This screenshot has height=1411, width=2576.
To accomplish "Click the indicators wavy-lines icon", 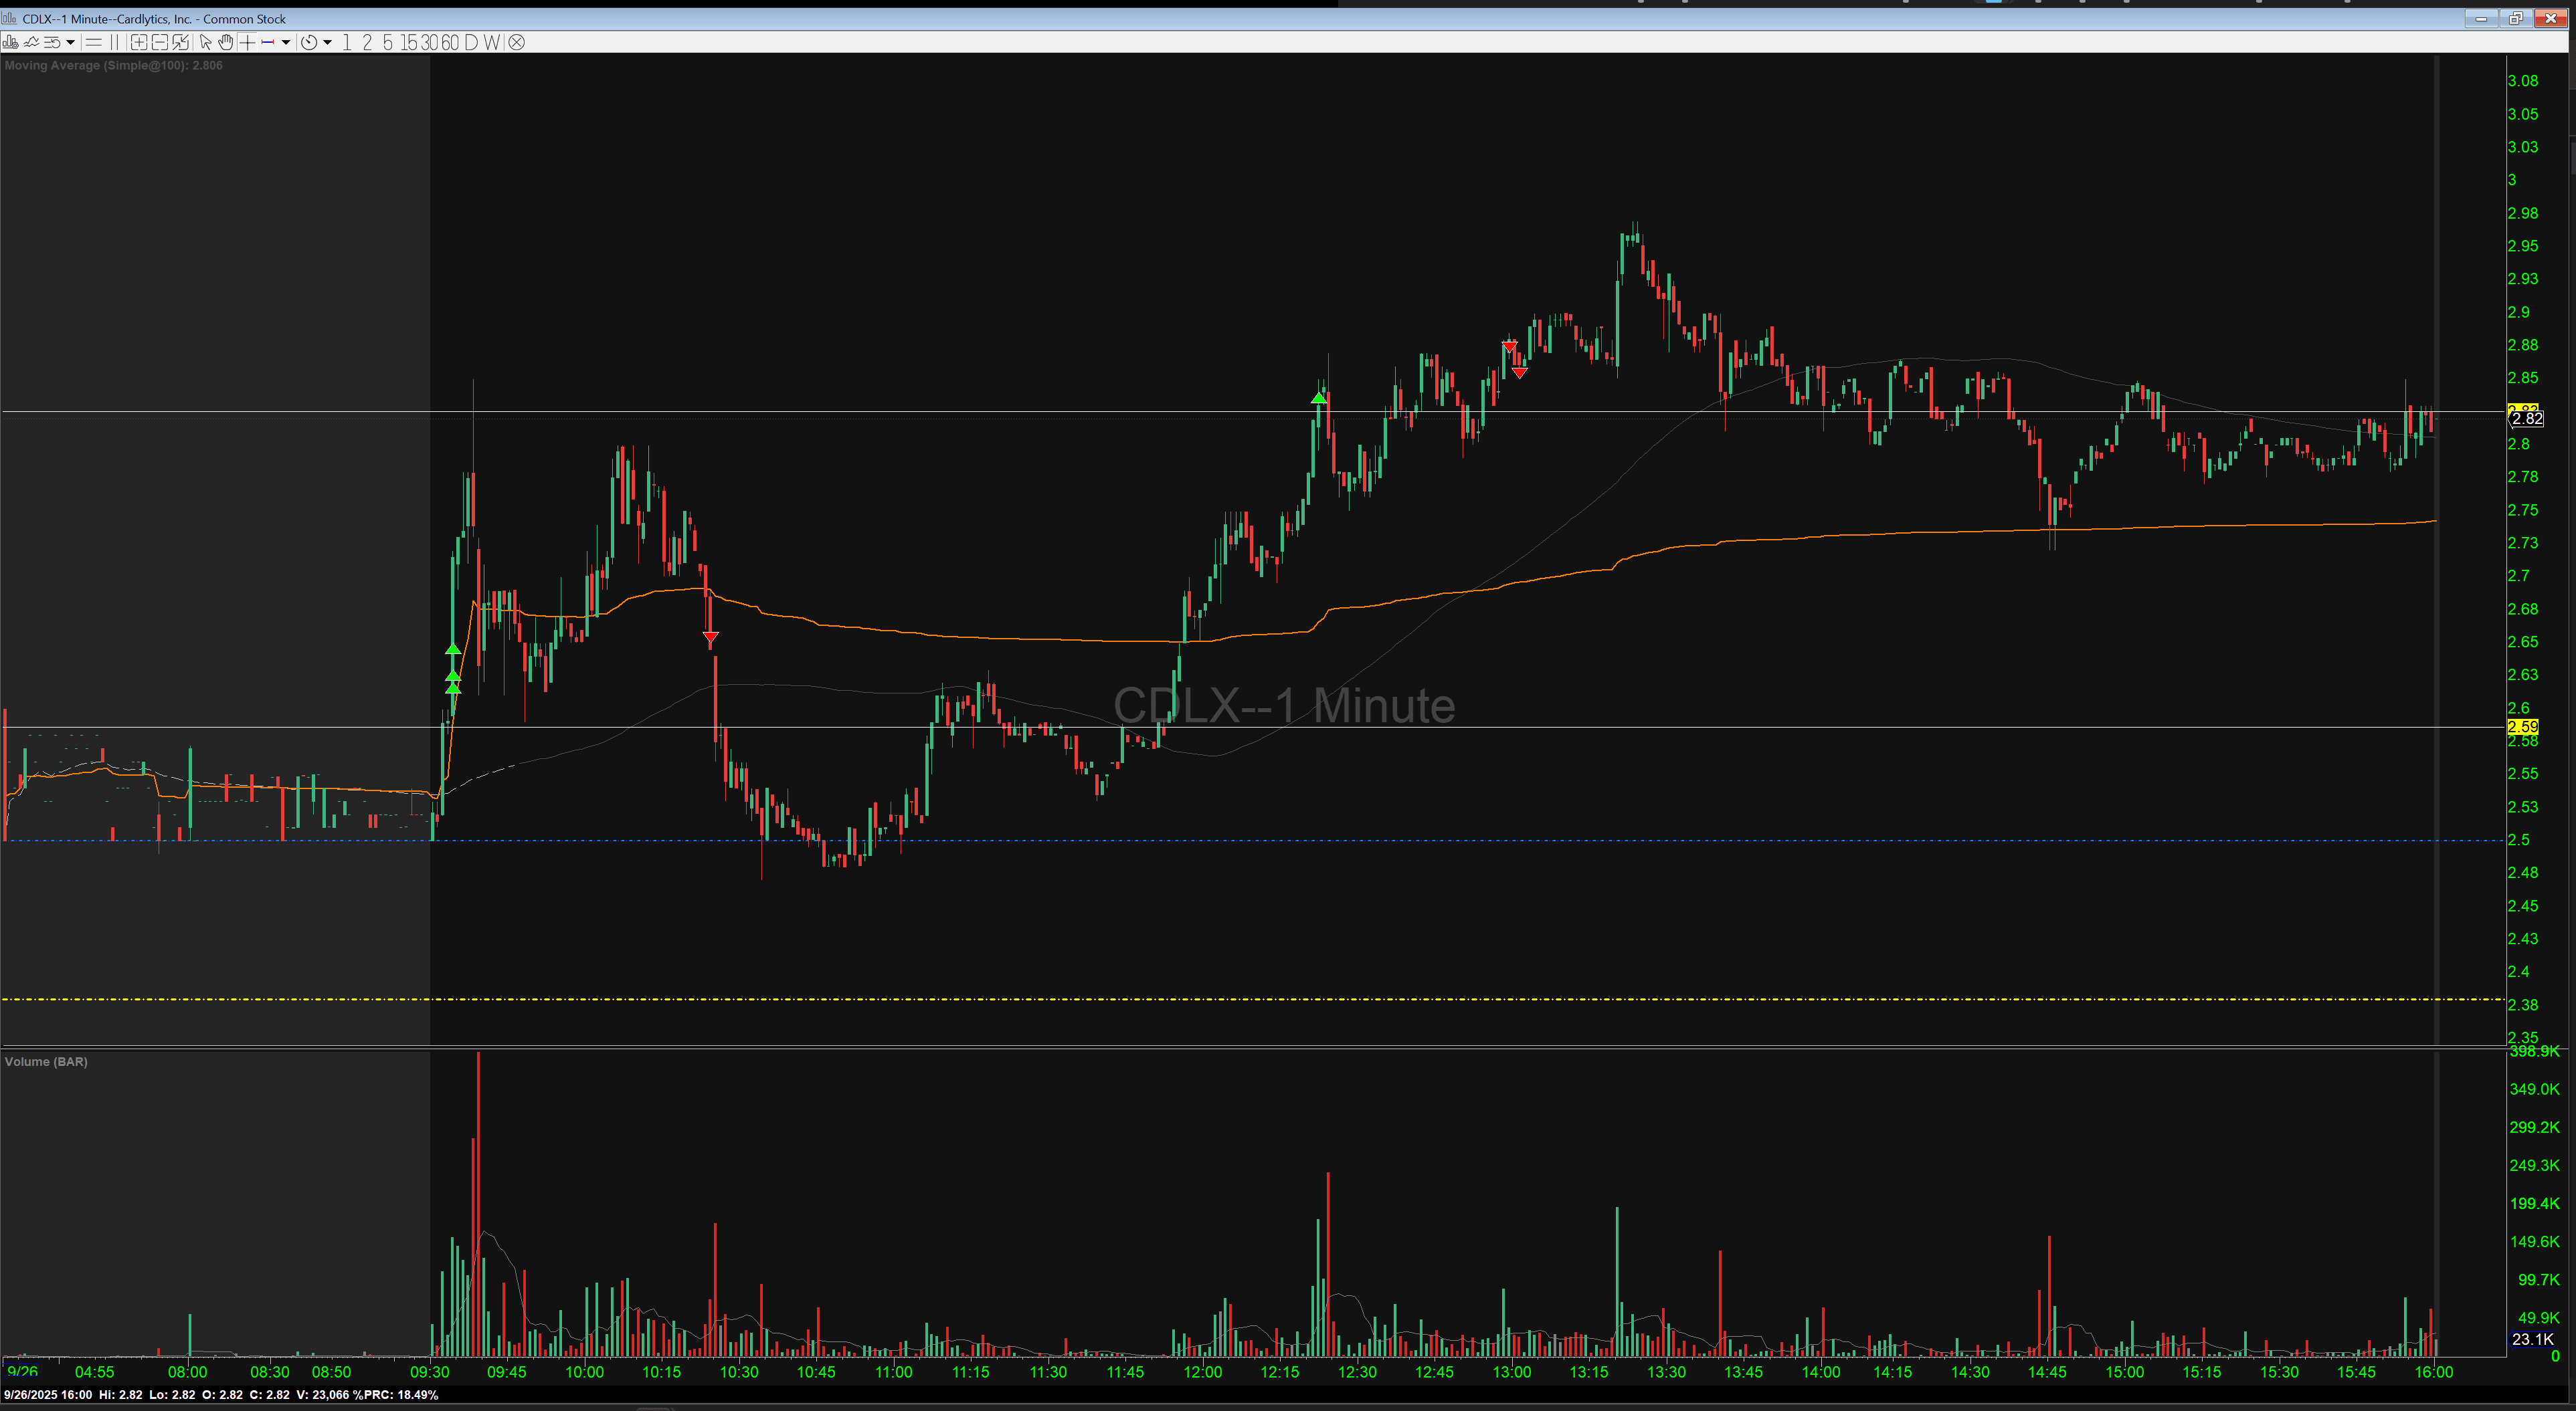I will pyautogui.click(x=31, y=42).
